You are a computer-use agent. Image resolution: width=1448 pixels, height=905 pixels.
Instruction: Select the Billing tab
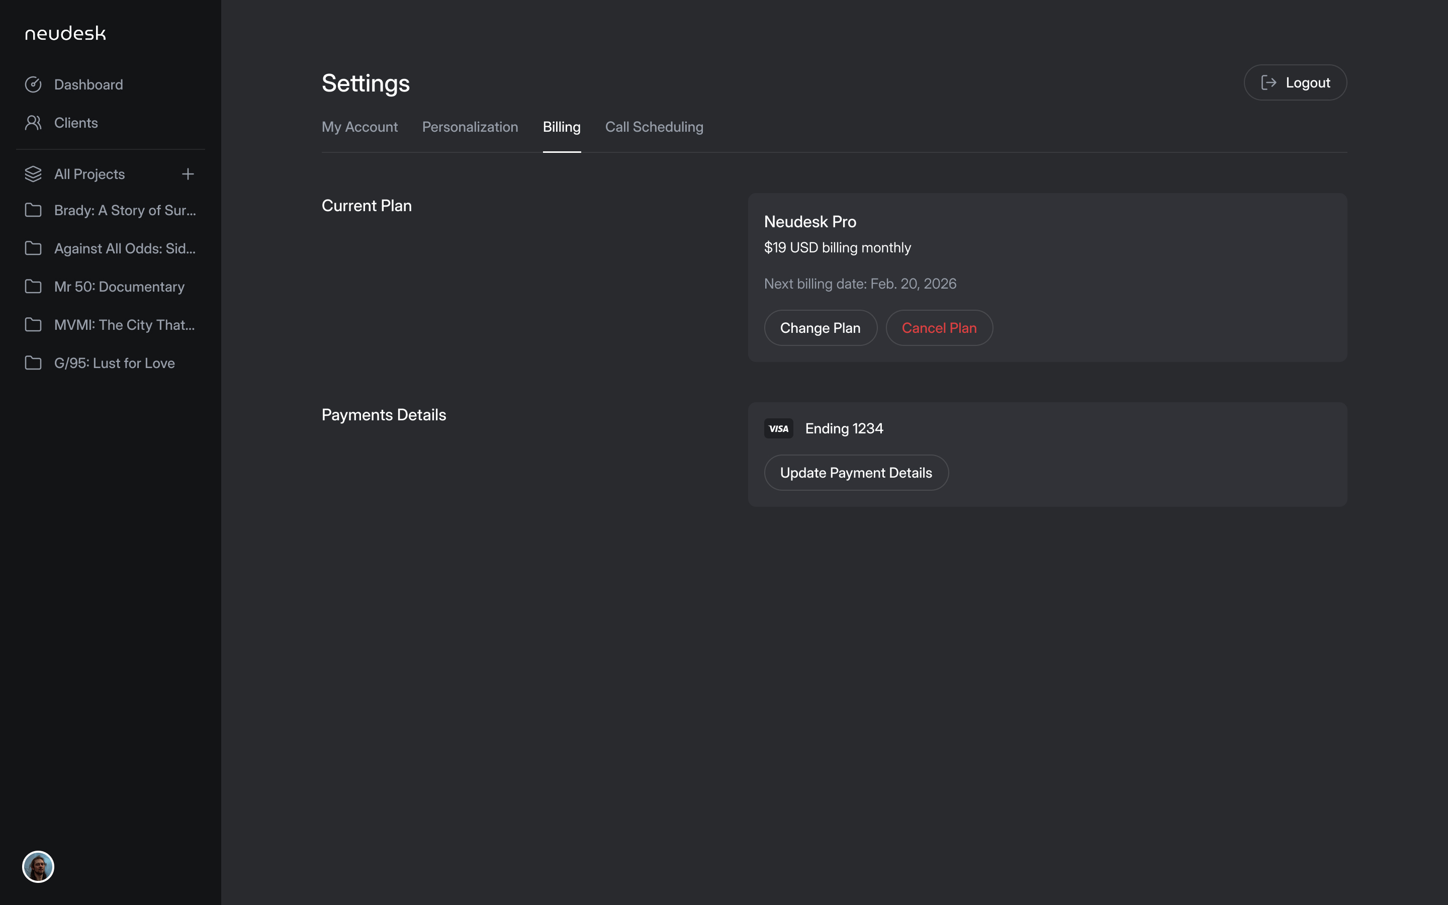(562, 127)
